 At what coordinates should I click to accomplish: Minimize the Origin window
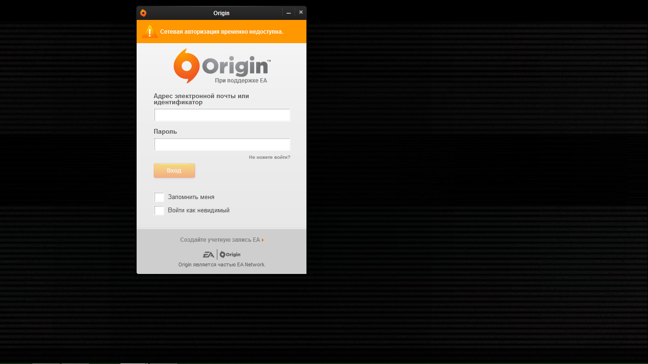click(x=288, y=13)
